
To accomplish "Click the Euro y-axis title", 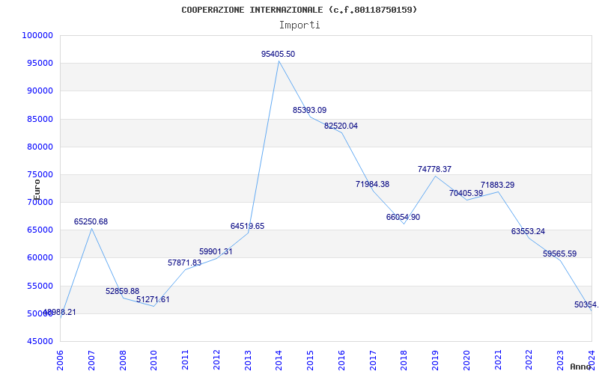I will click(x=37, y=188).
